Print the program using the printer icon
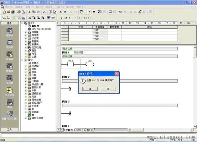This screenshot has height=142, width=197. pyautogui.click(x=19, y=12)
